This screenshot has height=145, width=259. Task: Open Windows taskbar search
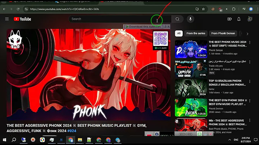14,140
